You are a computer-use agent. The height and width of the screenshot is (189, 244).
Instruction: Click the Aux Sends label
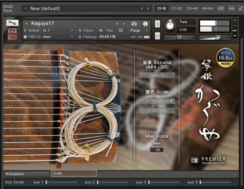[14, 182]
